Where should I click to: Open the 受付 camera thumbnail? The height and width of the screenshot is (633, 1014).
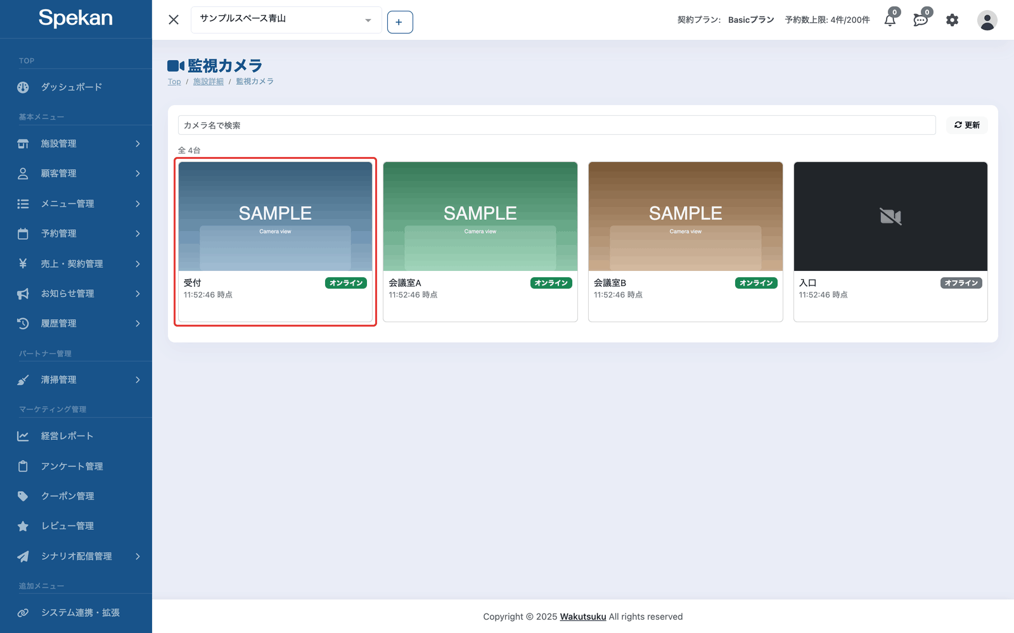[x=275, y=216]
